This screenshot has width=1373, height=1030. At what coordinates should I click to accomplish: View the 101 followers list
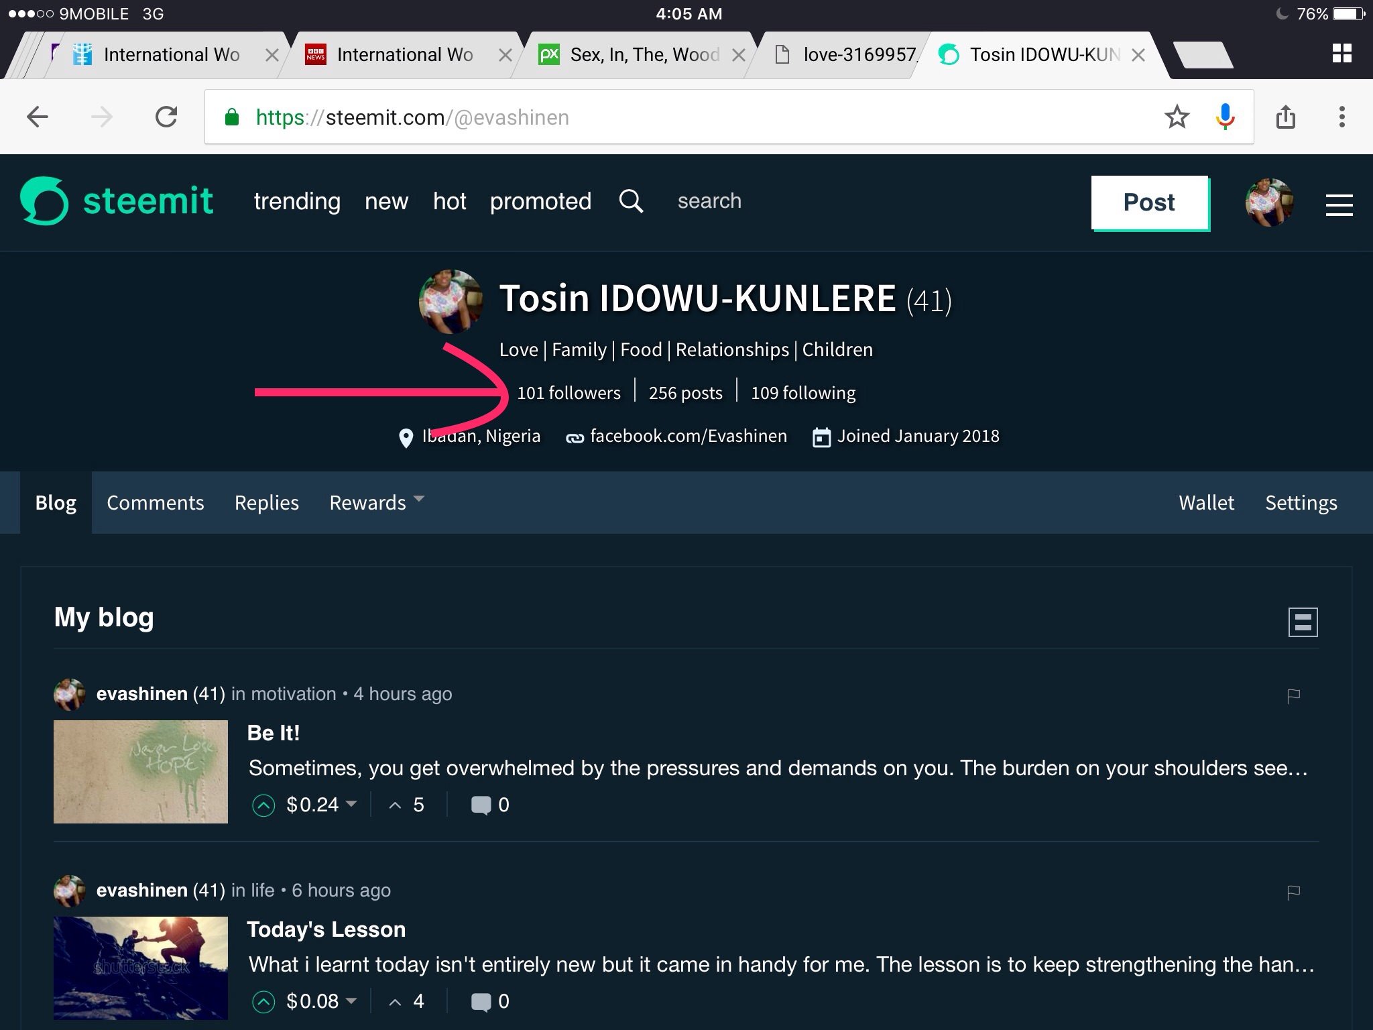[x=569, y=393]
